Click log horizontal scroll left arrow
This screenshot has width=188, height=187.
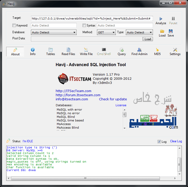pyautogui.click(x=9, y=179)
